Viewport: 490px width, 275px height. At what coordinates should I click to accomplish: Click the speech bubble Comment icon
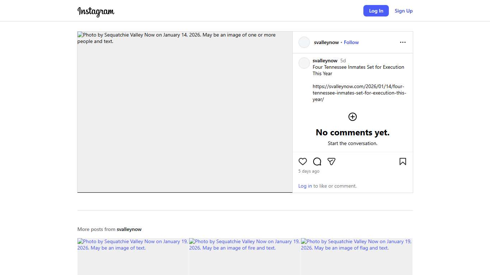point(317,161)
